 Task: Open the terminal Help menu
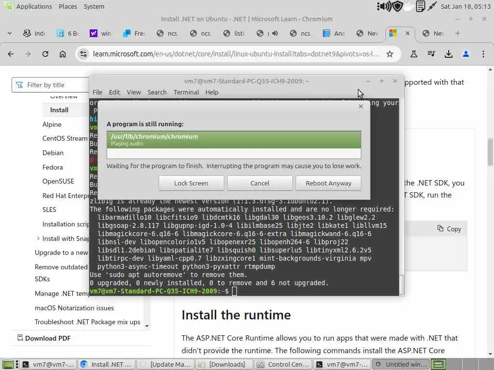212,92
